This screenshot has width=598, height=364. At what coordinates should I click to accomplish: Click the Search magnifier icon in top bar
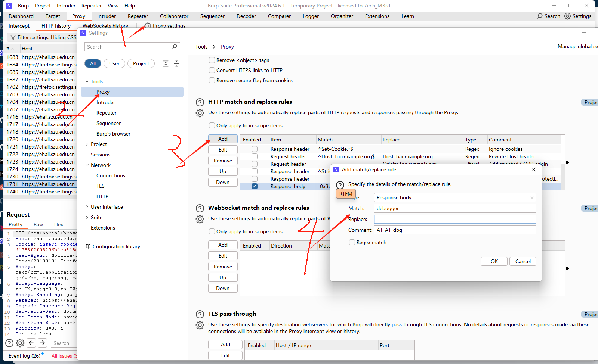point(539,16)
